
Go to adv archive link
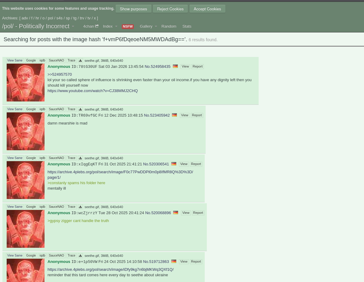click(25, 18)
